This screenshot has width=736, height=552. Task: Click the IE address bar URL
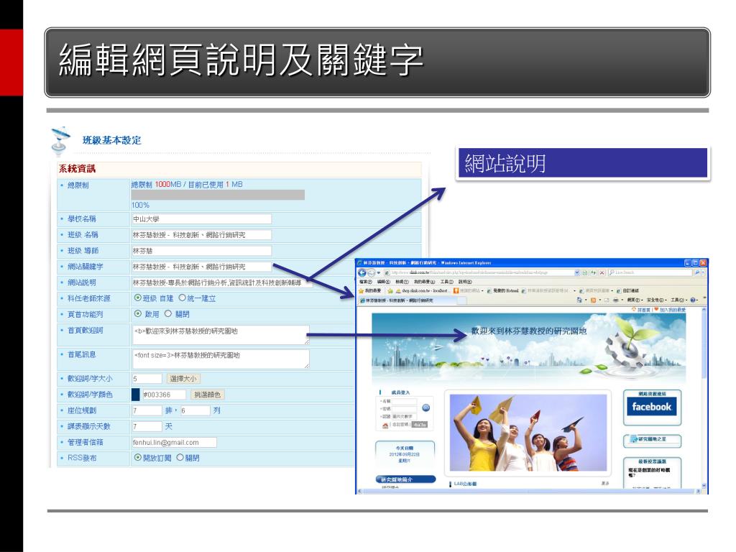[x=481, y=272]
